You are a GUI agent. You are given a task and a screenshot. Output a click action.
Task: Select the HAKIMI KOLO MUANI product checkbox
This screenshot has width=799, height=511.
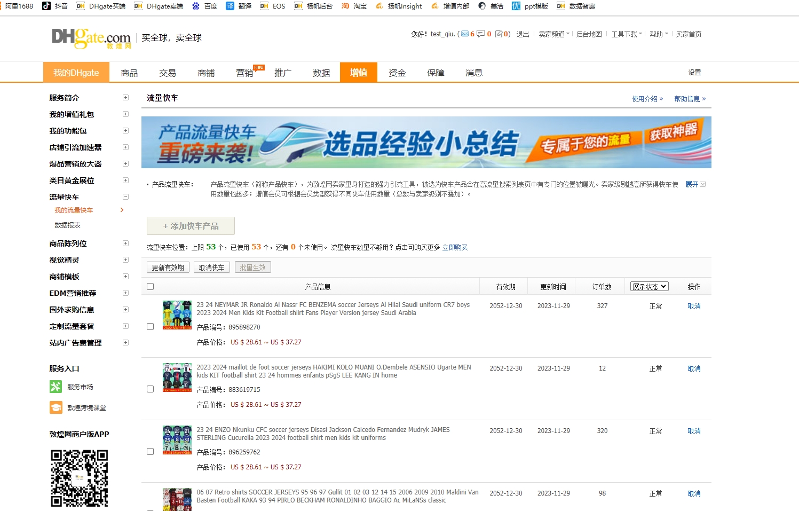pyautogui.click(x=150, y=389)
